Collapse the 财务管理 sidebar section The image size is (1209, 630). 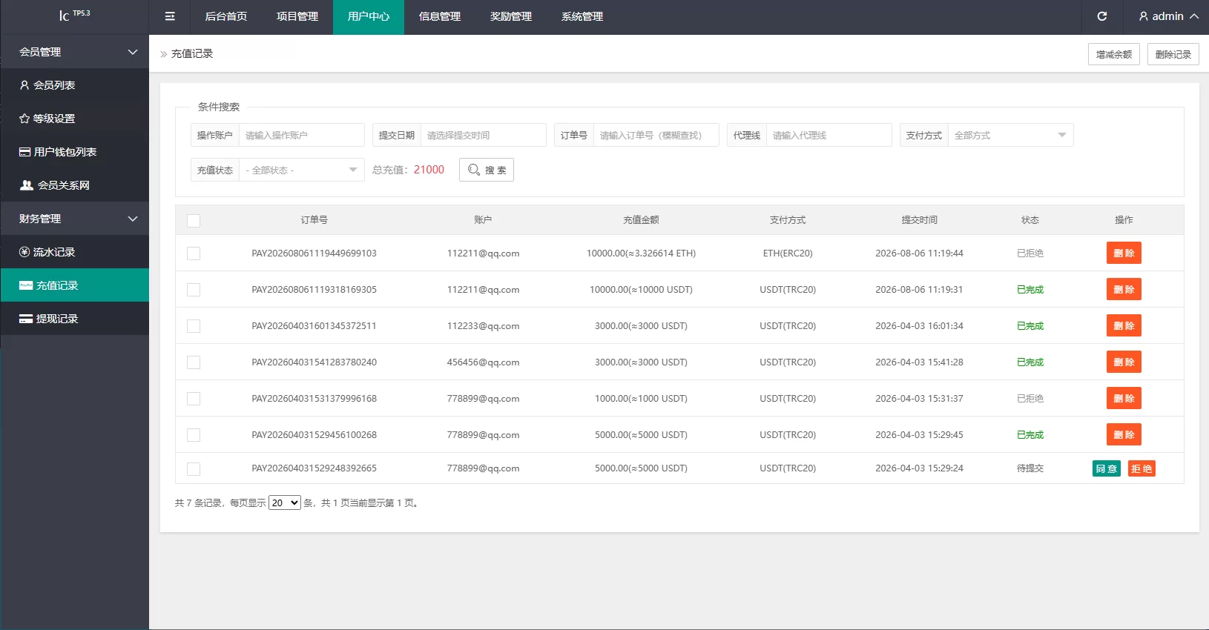[x=74, y=219]
